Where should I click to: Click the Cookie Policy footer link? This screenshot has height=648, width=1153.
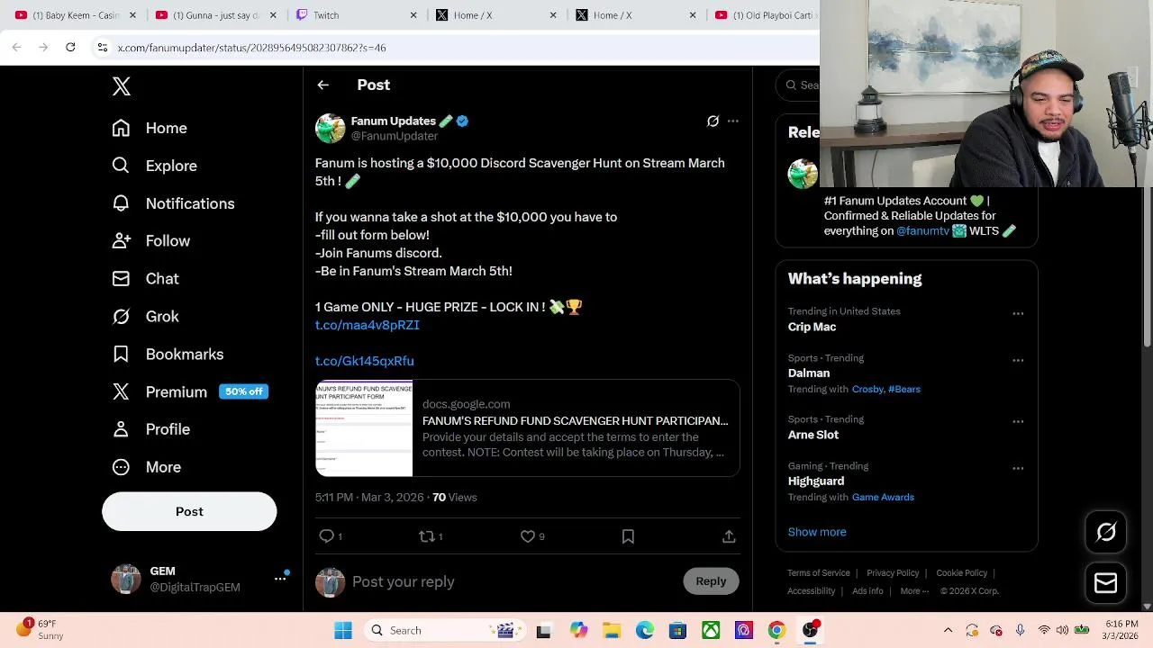click(962, 573)
